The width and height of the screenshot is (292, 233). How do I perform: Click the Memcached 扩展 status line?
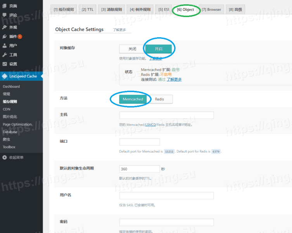(x=160, y=70)
